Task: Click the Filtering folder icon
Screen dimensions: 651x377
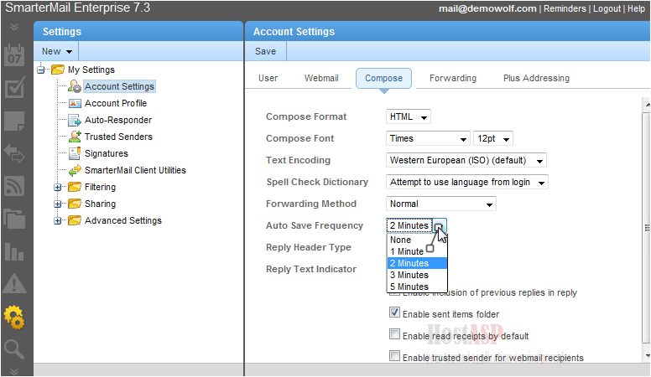Action: tap(75, 187)
